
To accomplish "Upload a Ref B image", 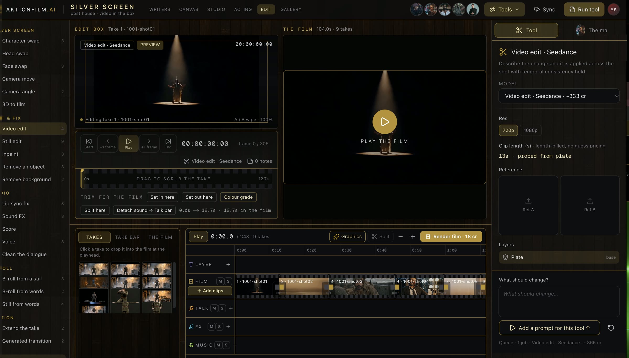I will click(x=590, y=205).
